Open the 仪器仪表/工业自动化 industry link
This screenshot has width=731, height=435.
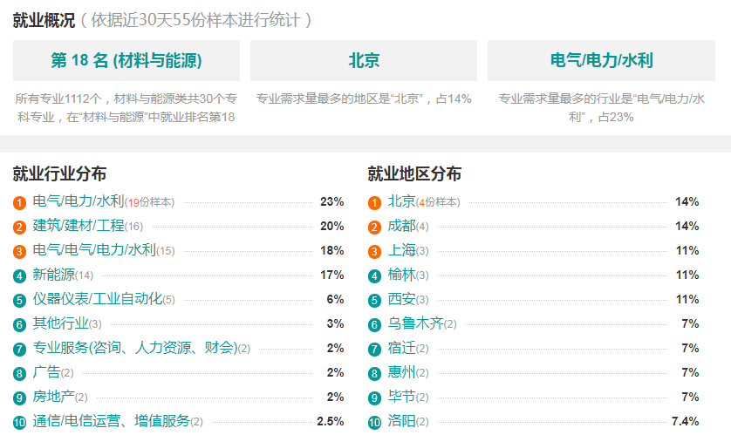pos(98,298)
